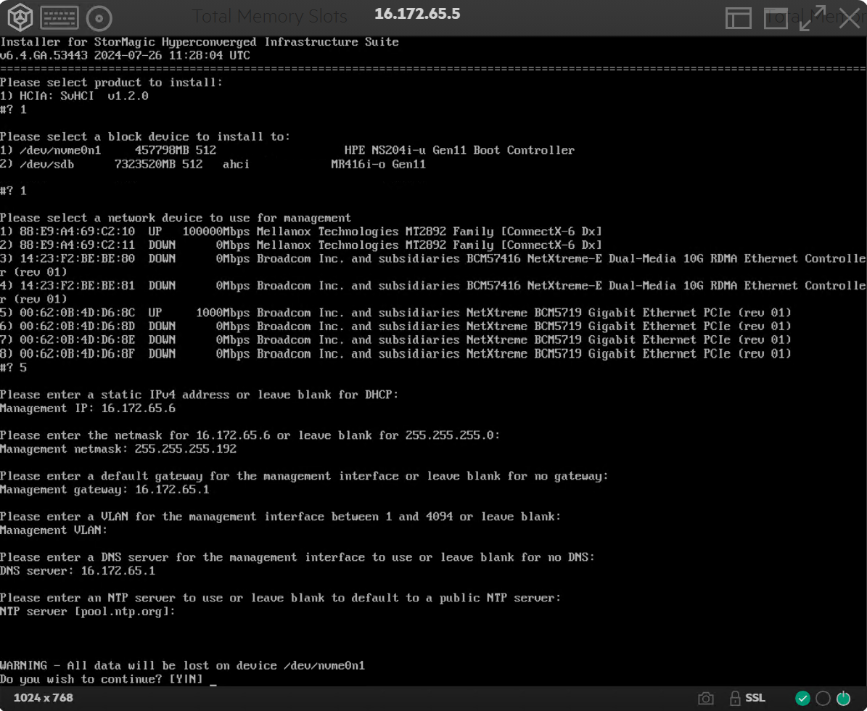Click the SSL padlock icon
The height and width of the screenshot is (711, 867).
tap(735, 698)
